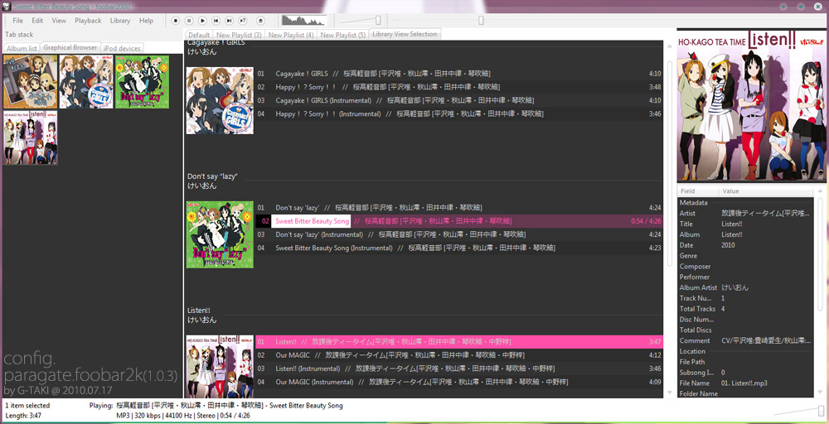Select the Library View Selection tab
This screenshot has height=424, width=829.
coord(405,34)
